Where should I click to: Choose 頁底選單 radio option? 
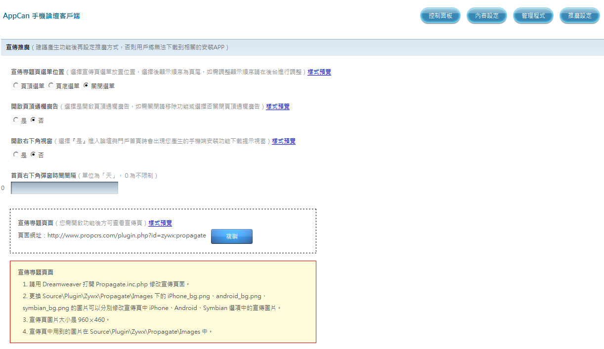click(x=51, y=85)
